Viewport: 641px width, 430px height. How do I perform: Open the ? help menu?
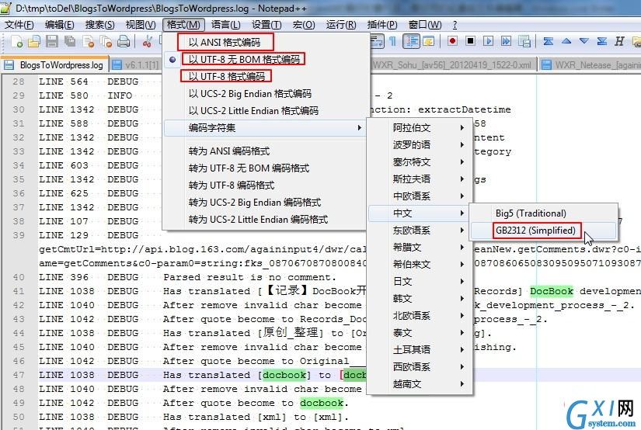click(x=455, y=25)
